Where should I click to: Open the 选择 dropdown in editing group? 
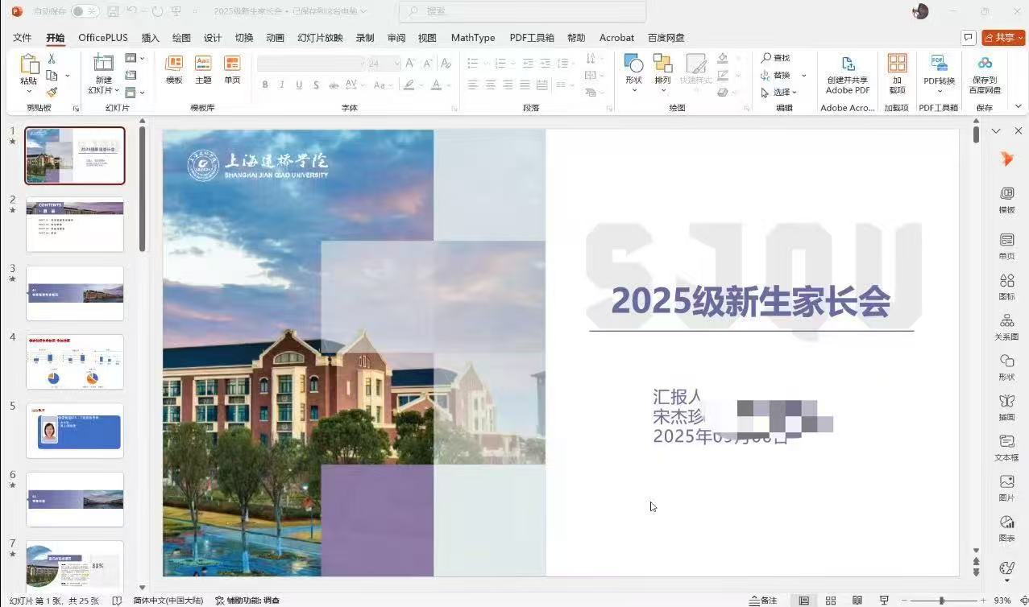(780, 93)
